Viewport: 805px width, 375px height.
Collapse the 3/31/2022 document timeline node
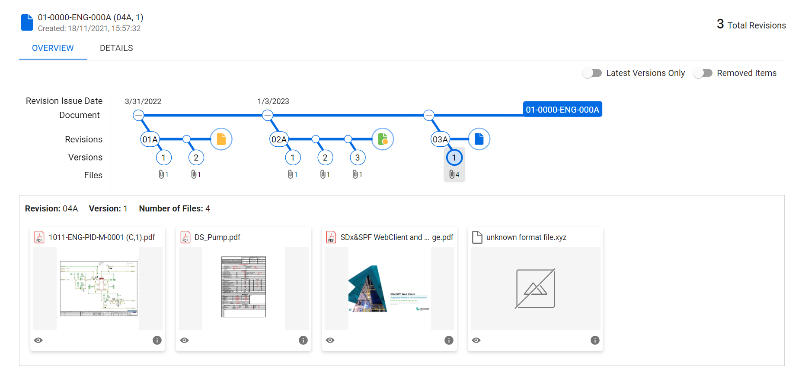click(138, 115)
